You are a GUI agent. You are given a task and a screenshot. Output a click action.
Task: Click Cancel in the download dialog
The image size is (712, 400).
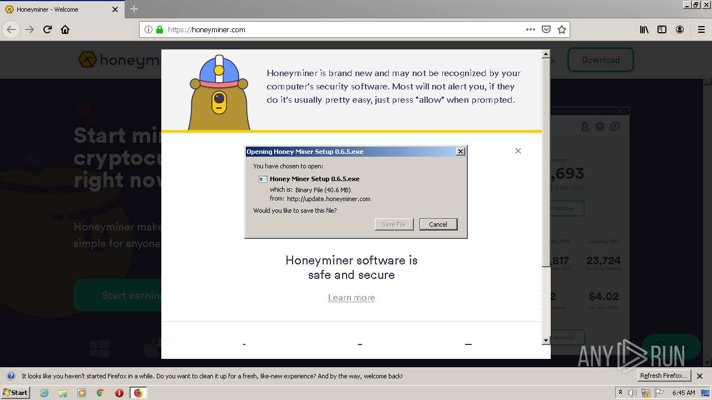tap(438, 224)
